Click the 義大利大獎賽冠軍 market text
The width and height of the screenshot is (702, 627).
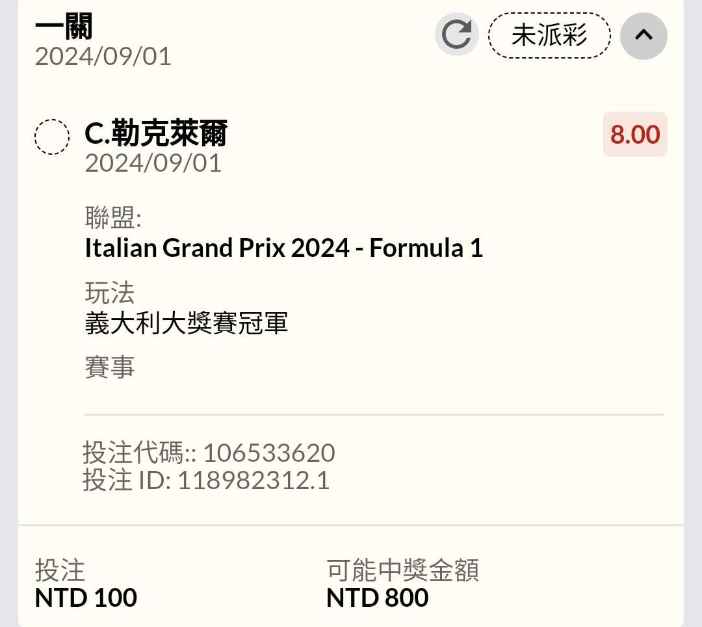187,323
